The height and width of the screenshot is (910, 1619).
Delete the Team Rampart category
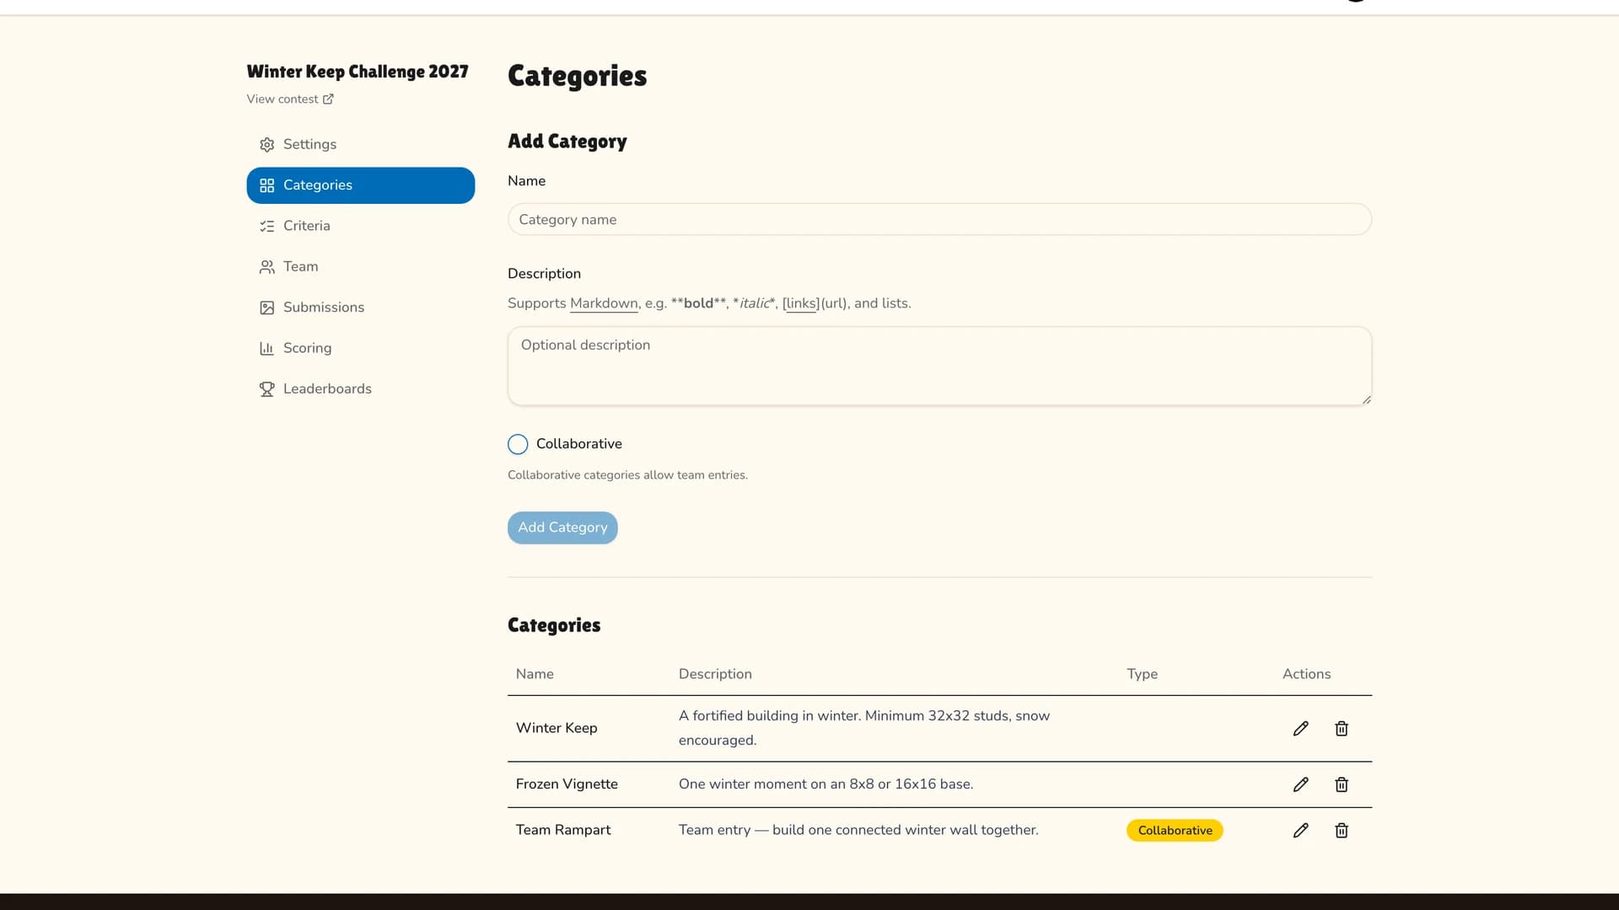(1342, 831)
